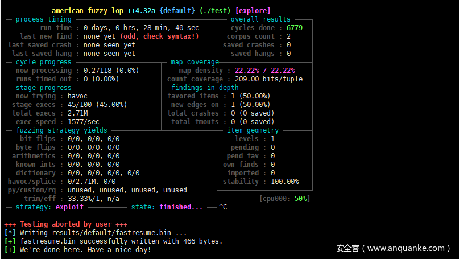Click the 'stage progress' section header
This screenshot has width=459, height=259.
44,88
